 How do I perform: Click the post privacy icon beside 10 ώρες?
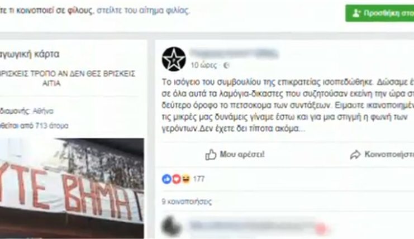226,65
